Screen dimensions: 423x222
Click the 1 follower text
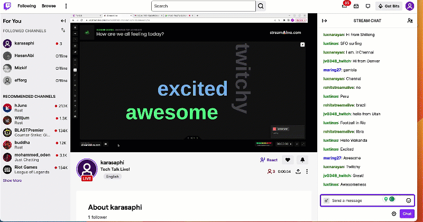point(97,217)
